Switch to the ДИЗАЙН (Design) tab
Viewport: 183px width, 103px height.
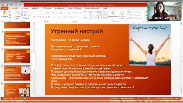coord(35,8)
